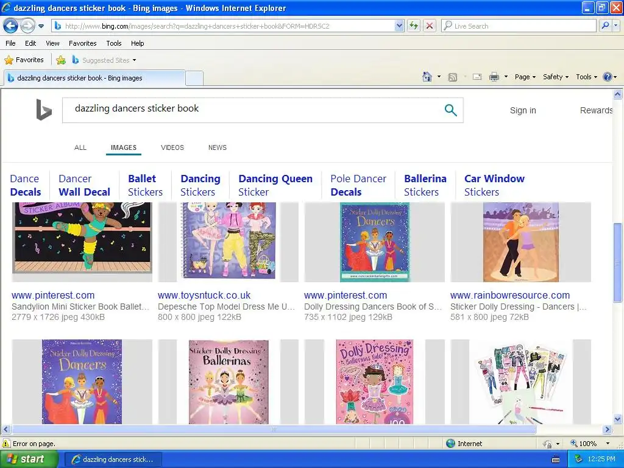624x468 pixels.
Task: Switch to the VIDEOS tab
Action: coord(172,147)
